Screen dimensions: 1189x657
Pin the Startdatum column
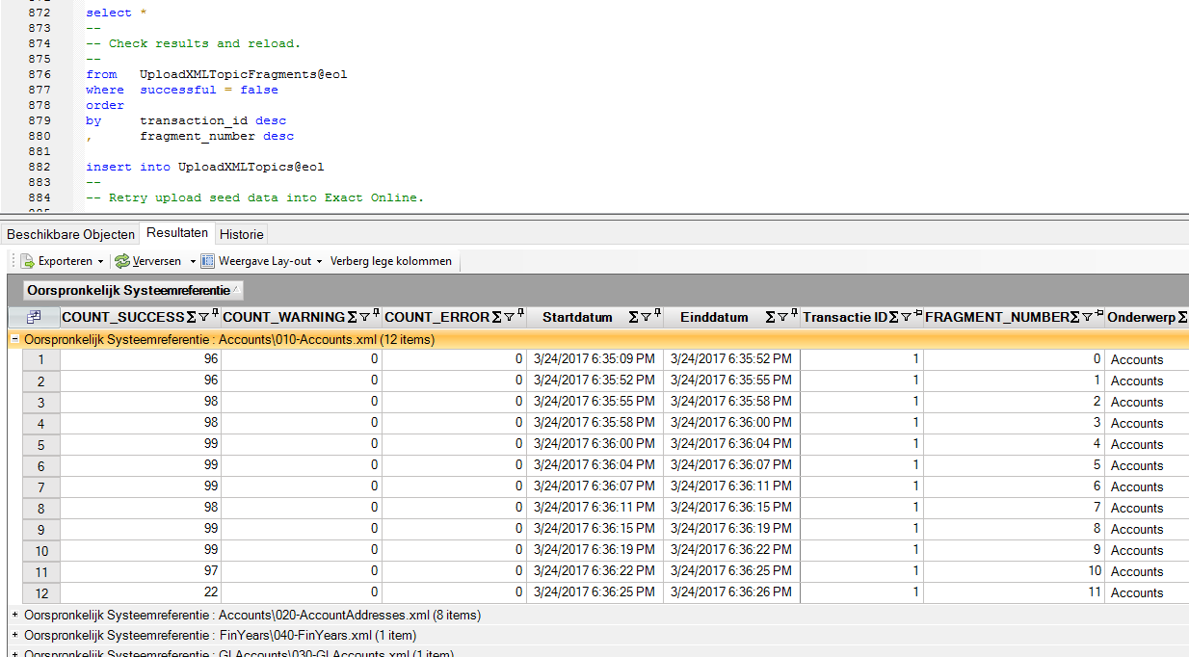[657, 314]
